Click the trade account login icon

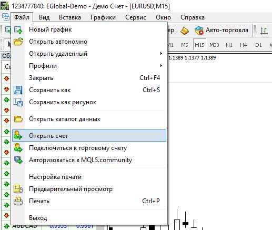pos(18,148)
